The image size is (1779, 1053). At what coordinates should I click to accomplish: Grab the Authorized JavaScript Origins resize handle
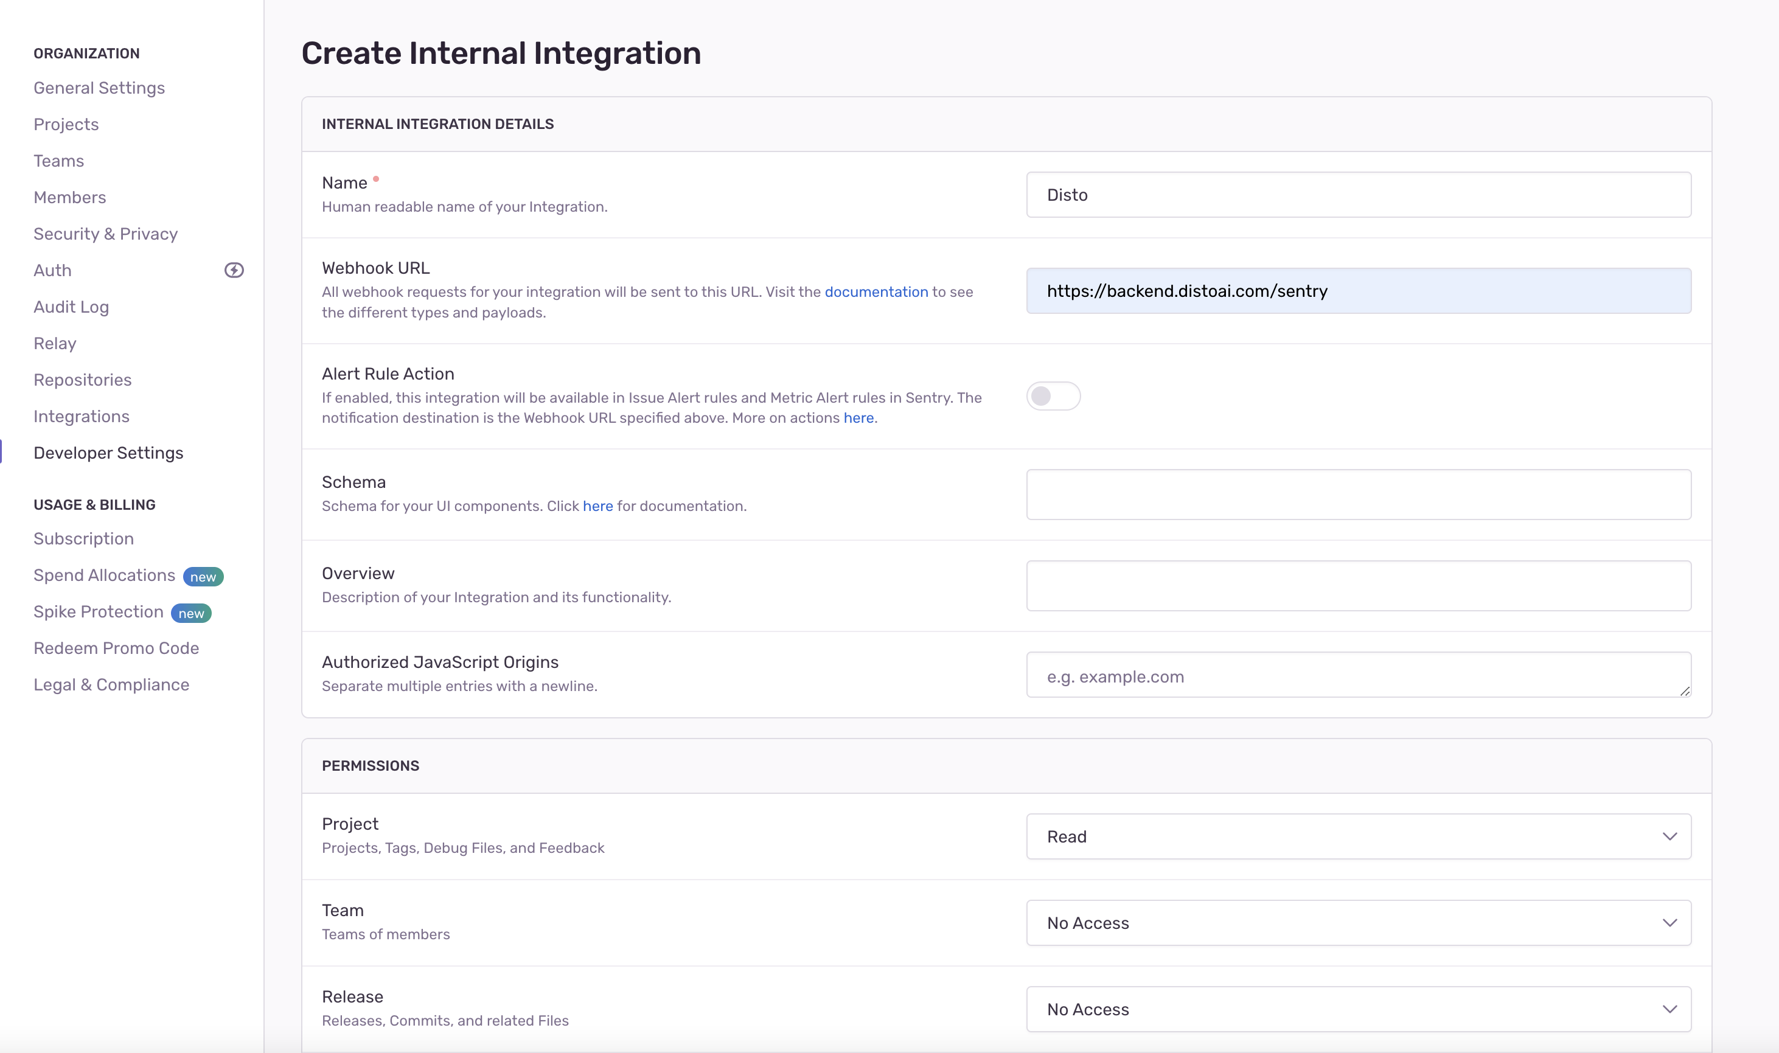pyautogui.click(x=1685, y=690)
